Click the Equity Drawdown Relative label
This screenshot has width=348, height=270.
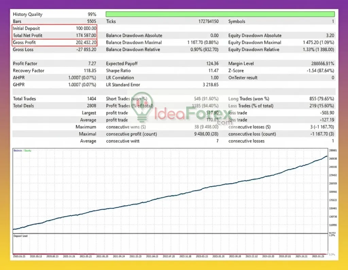(x=254, y=50)
